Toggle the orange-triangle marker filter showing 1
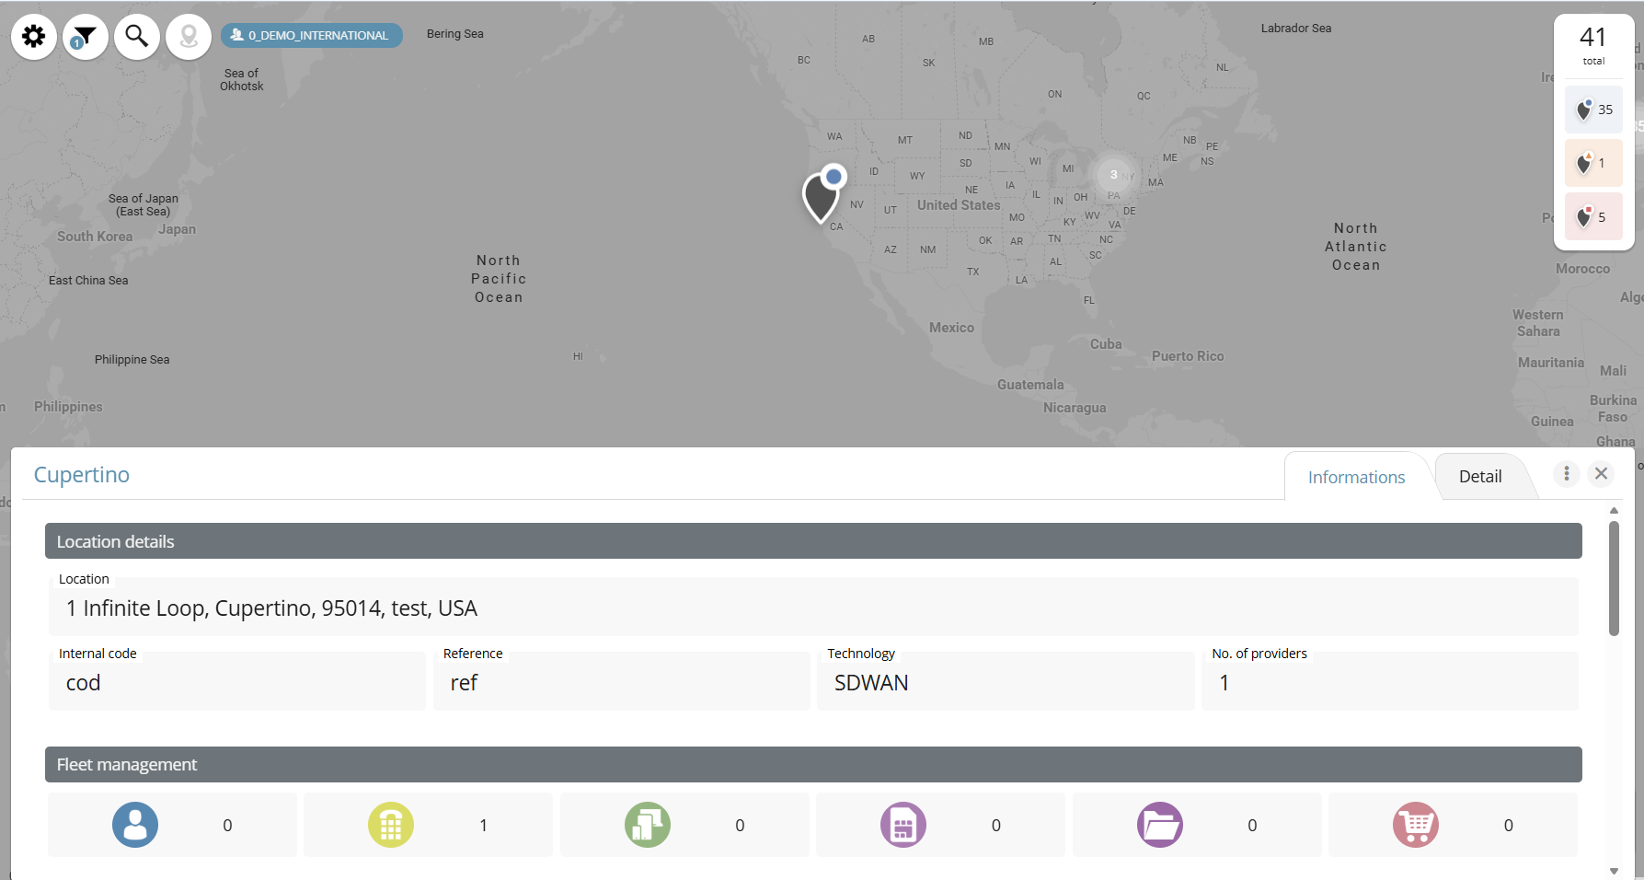Image resolution: width=1644 pixels, height=880 pixels. [x=1593, y=163]
